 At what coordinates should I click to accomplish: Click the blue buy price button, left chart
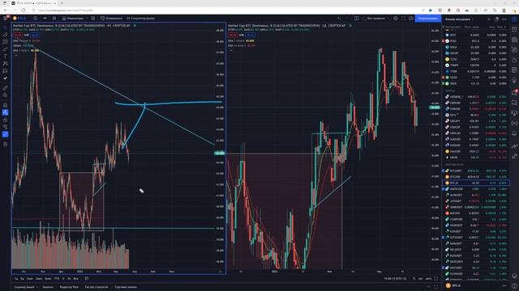coord(35,35)
